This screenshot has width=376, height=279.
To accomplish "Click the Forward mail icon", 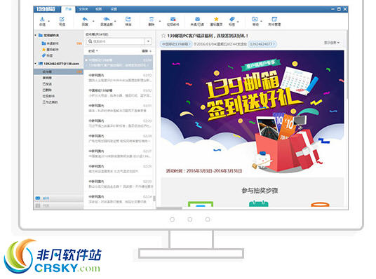I will point(128,19).
